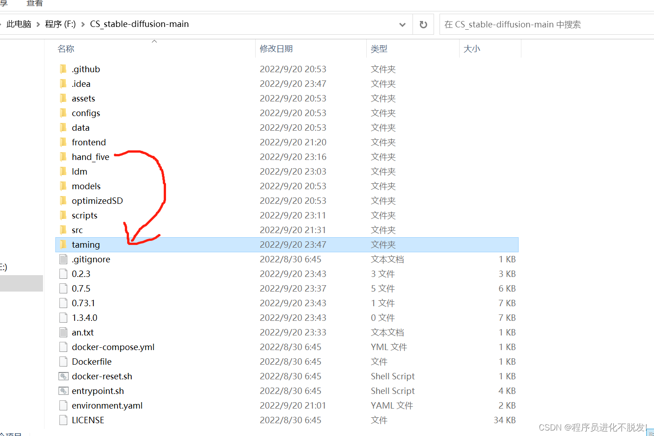Click the configs folder icon
This screenshot has width=654, height=436.
click(x=63, y=113)
